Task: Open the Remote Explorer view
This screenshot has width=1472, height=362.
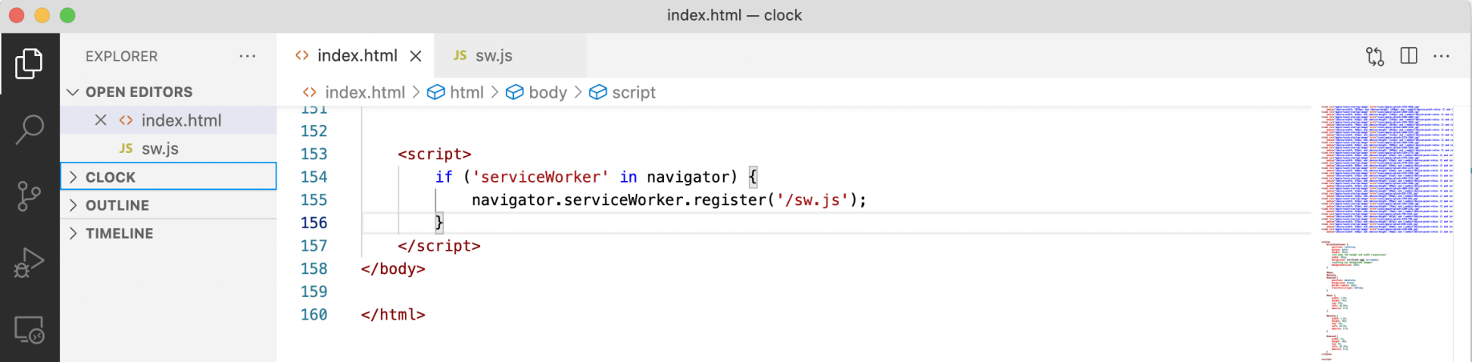Action: pos(29,329)
